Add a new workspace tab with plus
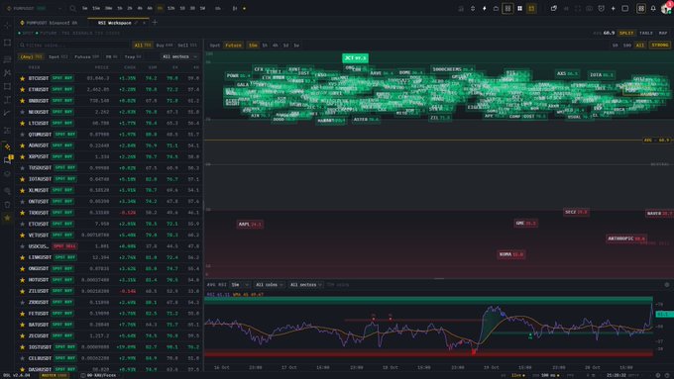Viewport: 674px width, 379px height. [155, 23]
